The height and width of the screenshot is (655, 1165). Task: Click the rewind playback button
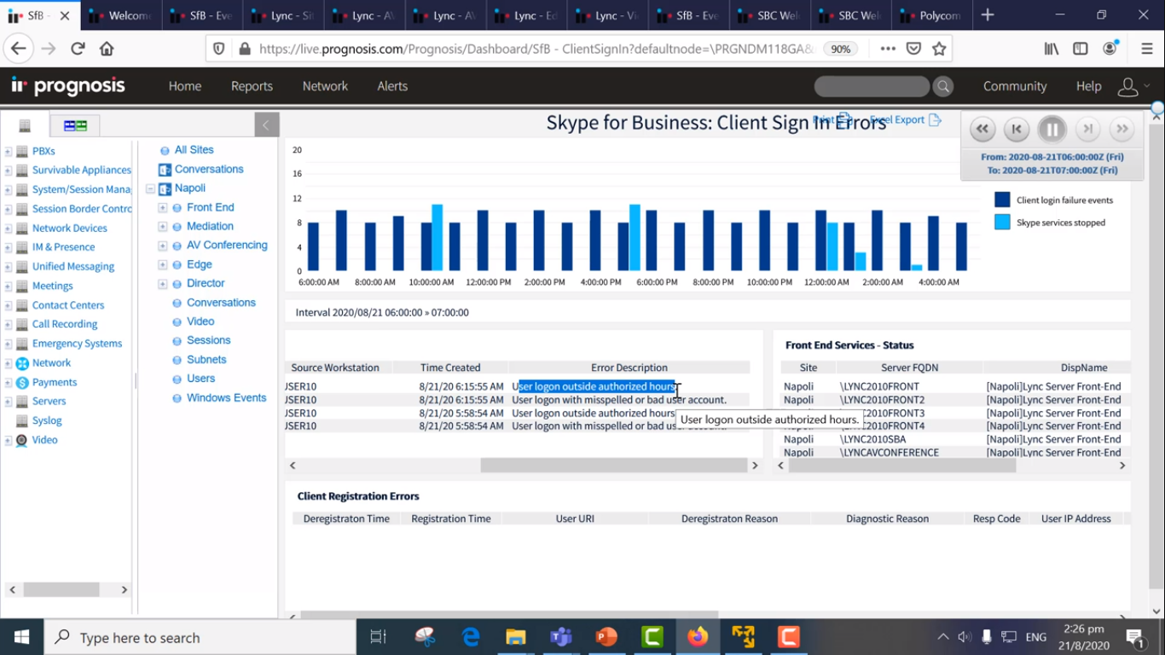tap(982, 129)
